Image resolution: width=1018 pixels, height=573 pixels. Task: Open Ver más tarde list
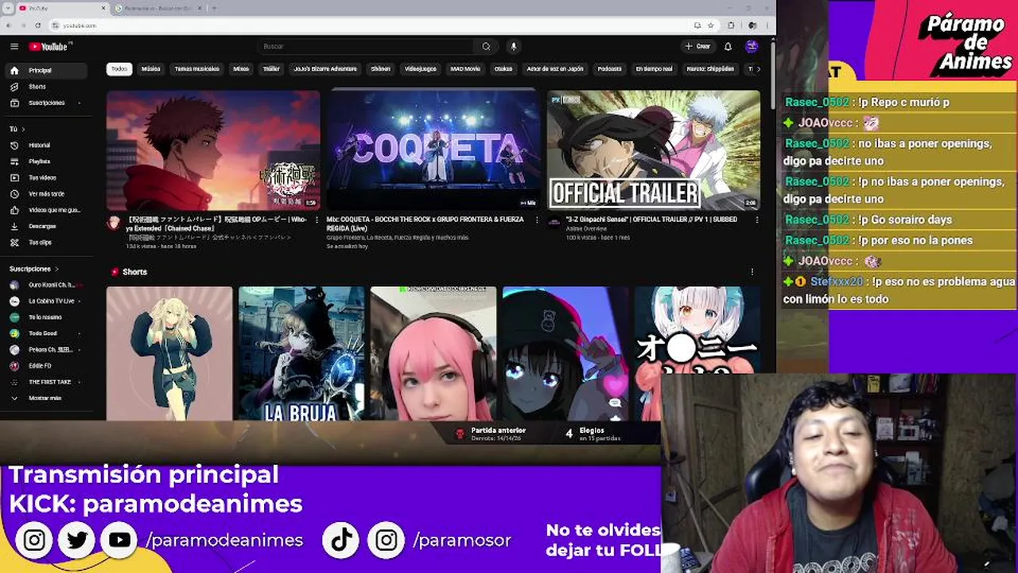(45, 193)
